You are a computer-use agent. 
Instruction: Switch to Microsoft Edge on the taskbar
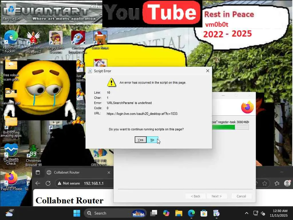coord(191,213)
